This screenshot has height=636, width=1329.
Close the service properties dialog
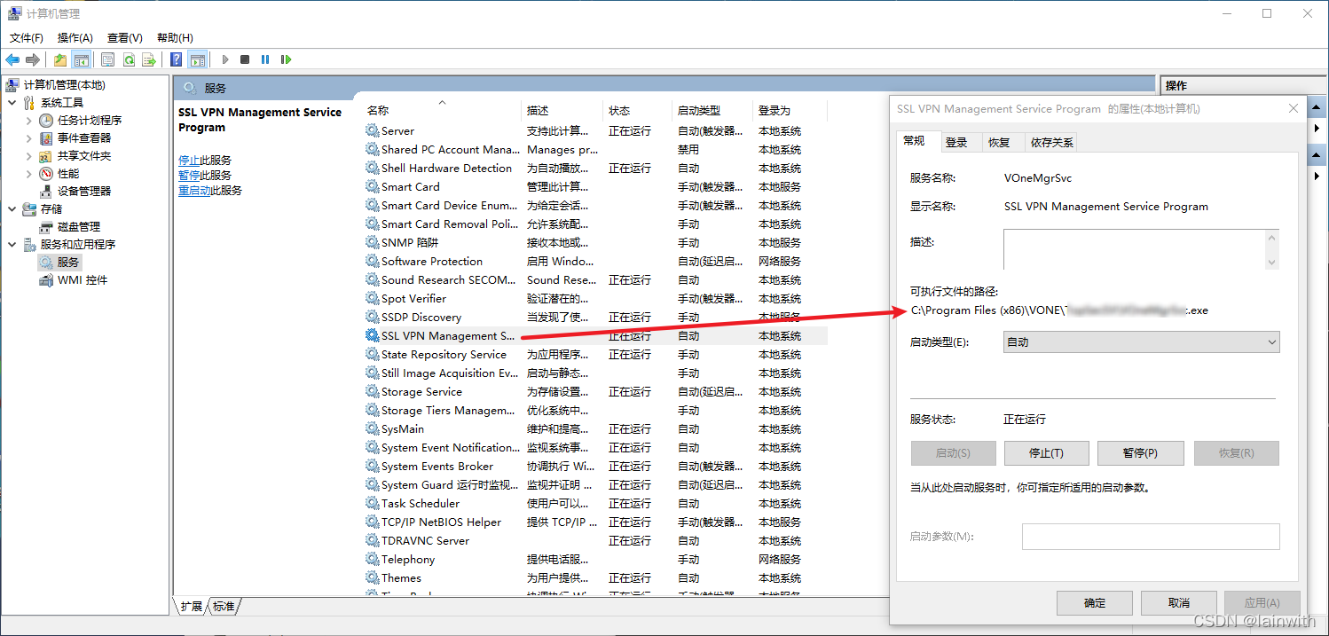1293,108
